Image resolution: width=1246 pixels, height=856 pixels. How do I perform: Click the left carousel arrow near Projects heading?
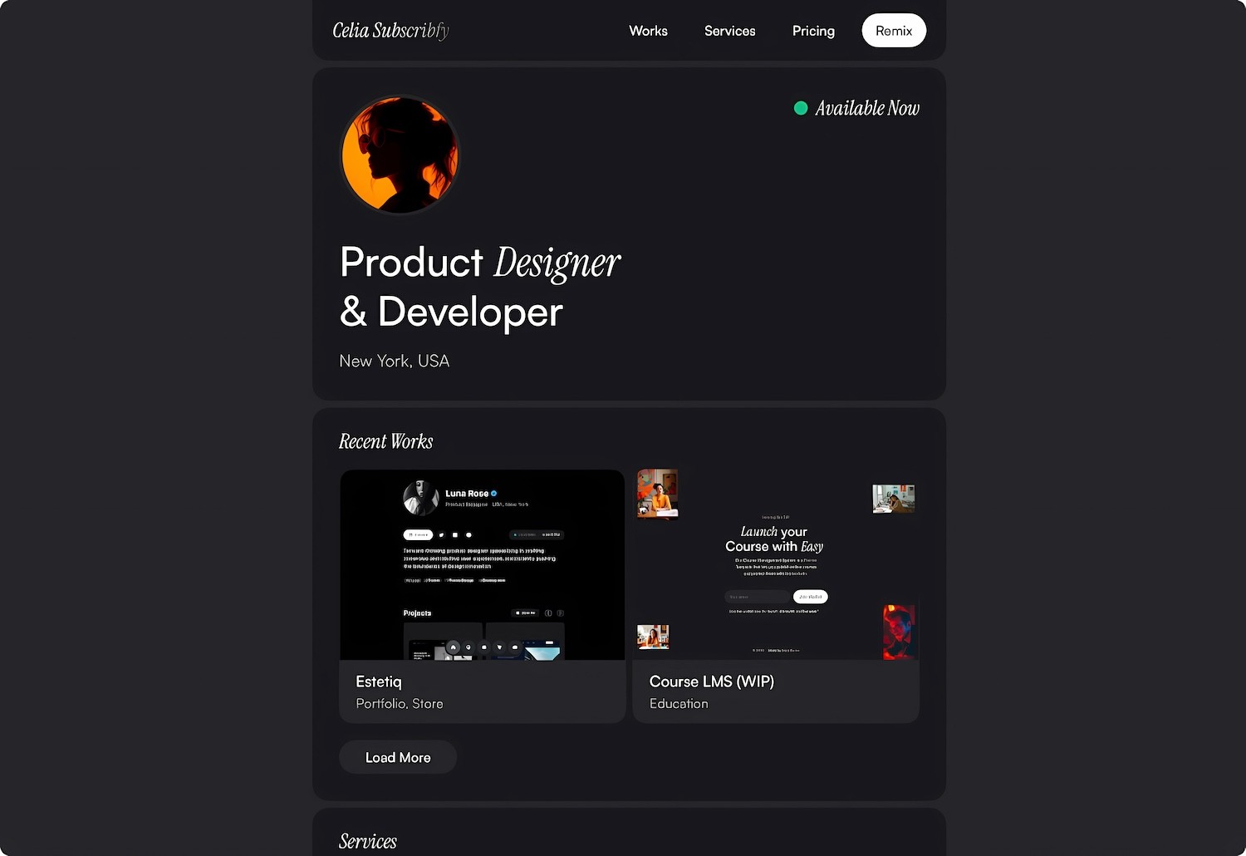[x=549, y=613]
